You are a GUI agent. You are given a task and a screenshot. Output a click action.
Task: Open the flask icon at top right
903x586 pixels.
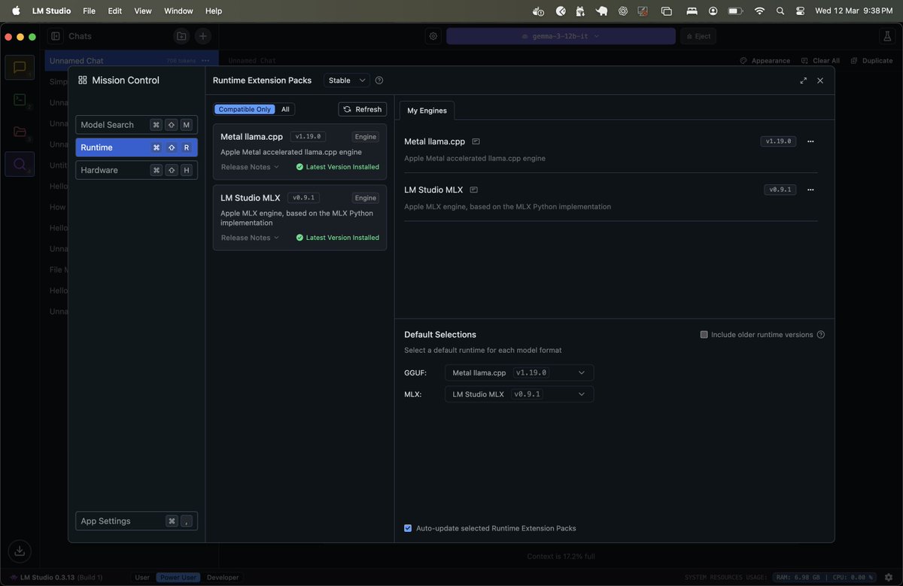(886, 36)
